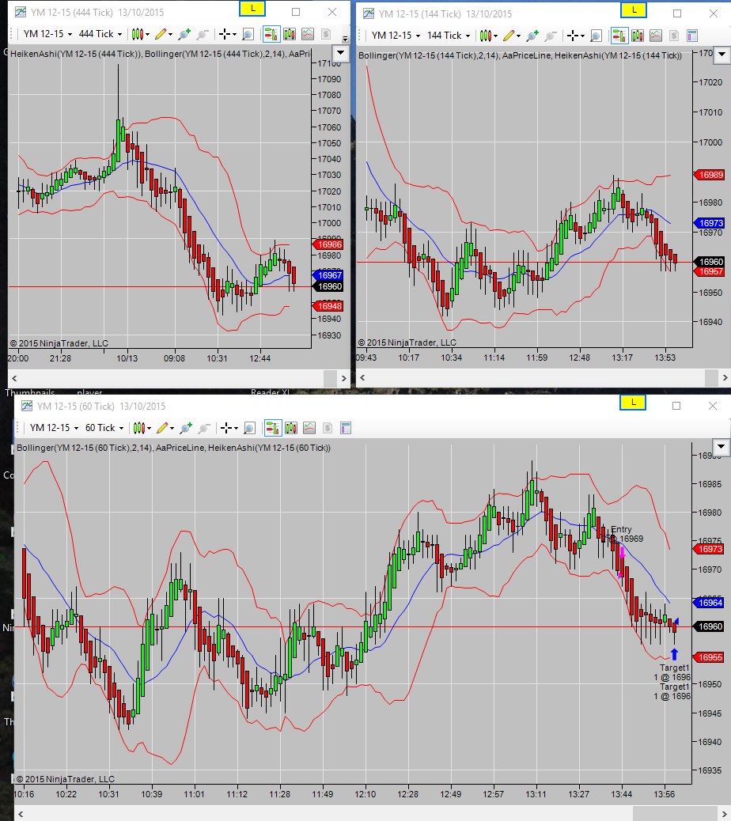This screenshot has height=821, width=731.
Task: Click yellow L link button in 60 Tick window
Action: click(x=633, y=403)
